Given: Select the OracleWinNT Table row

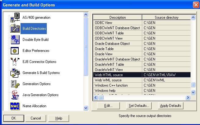Looking at the screenshot, I should [x=142, y=64].
